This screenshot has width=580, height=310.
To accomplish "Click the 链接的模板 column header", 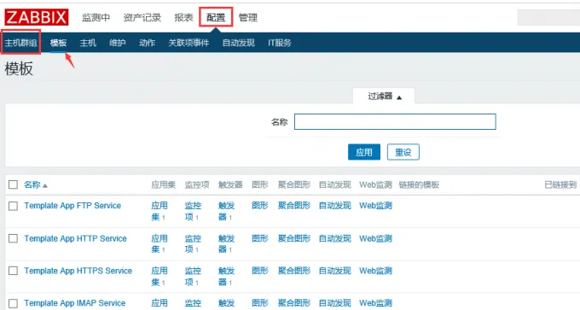I will (x=419, y=184).
